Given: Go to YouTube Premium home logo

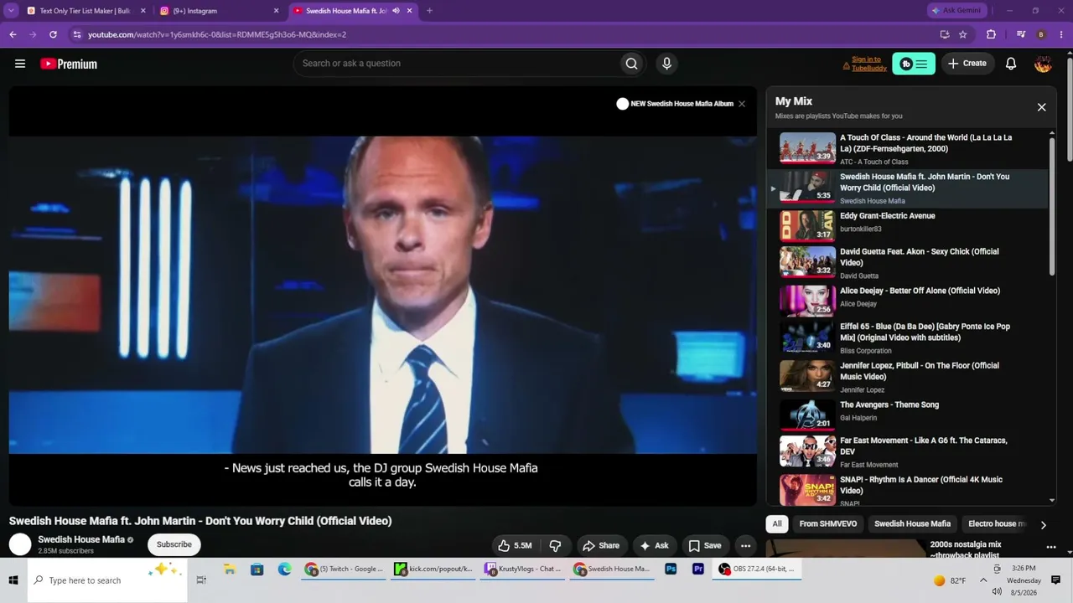Looking at the screenshot, I should [69, 64].
